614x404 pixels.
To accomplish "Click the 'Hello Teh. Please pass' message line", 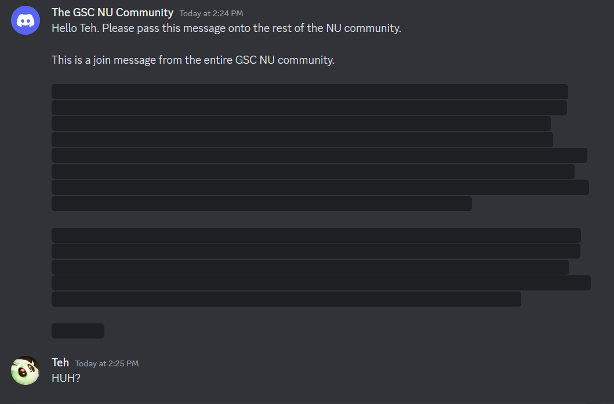I will tap(226, 28).
